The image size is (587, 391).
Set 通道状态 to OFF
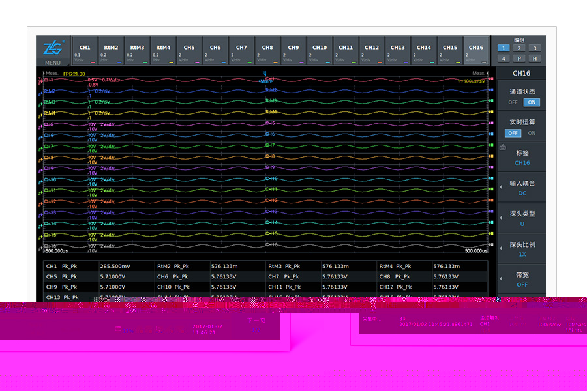[x=513, y=102]
